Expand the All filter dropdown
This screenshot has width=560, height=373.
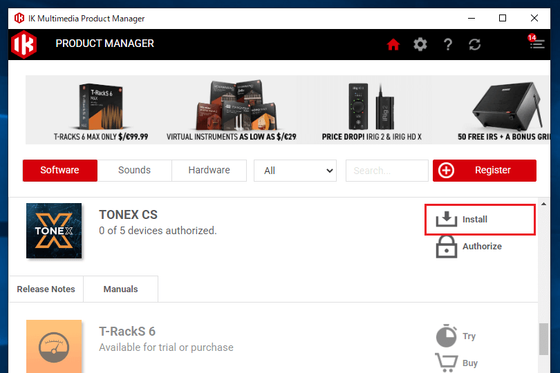point(295,171)
